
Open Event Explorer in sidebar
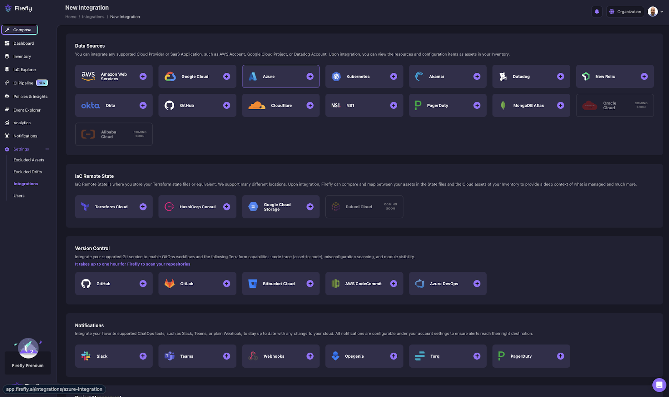[27, 110]
